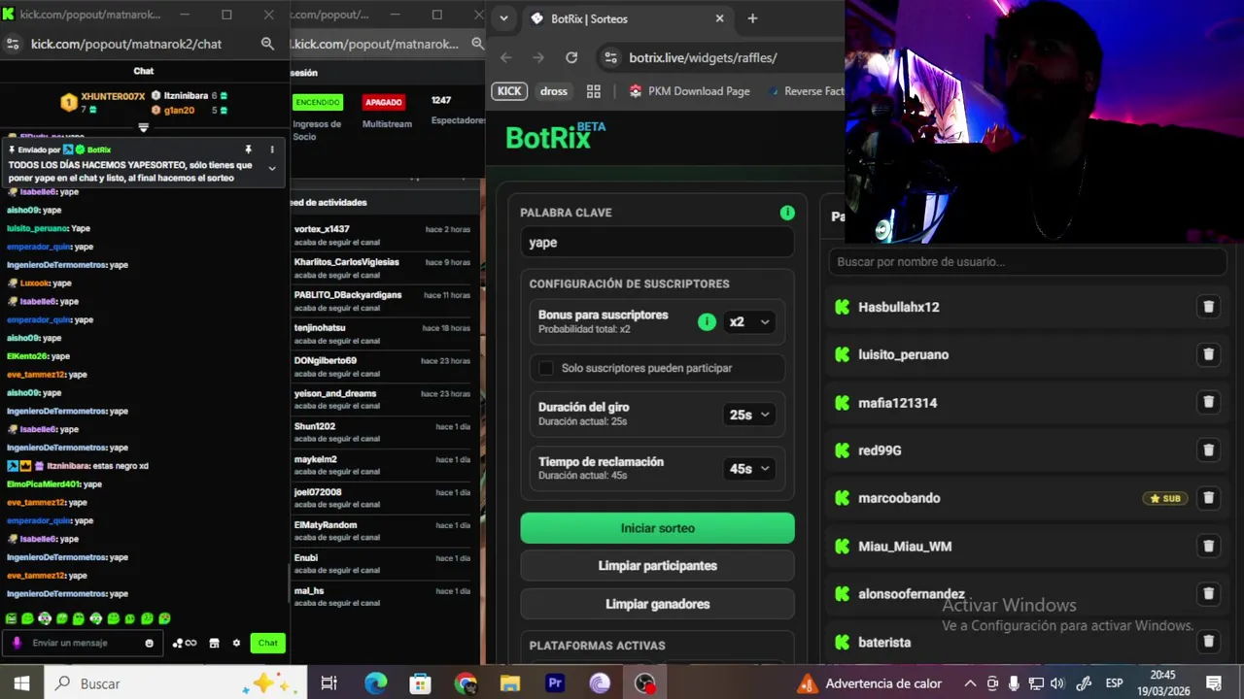The image size is (1244, 699).
Task: Open the KICK bookmark
Action: click(510, 91)
